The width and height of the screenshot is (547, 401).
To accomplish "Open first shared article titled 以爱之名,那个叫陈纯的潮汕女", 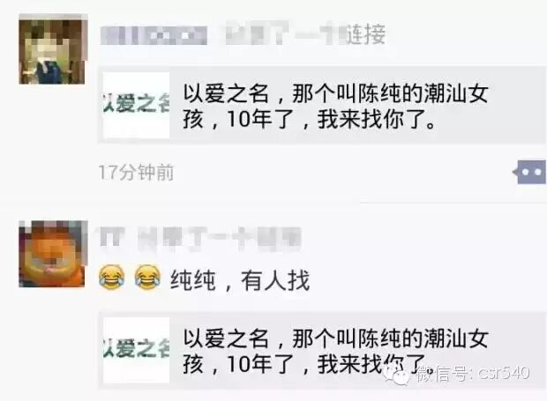I will pyautogui.click(x=321, y=105).
